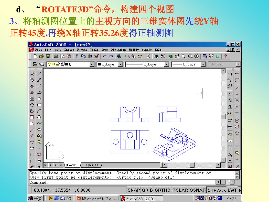Viewport: 269px width, 202px height.
Task: Open the File menu
Action: [x=38, y=50]
